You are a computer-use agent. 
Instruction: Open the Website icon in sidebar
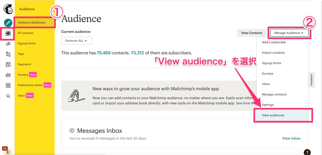[x=8, y=65]
